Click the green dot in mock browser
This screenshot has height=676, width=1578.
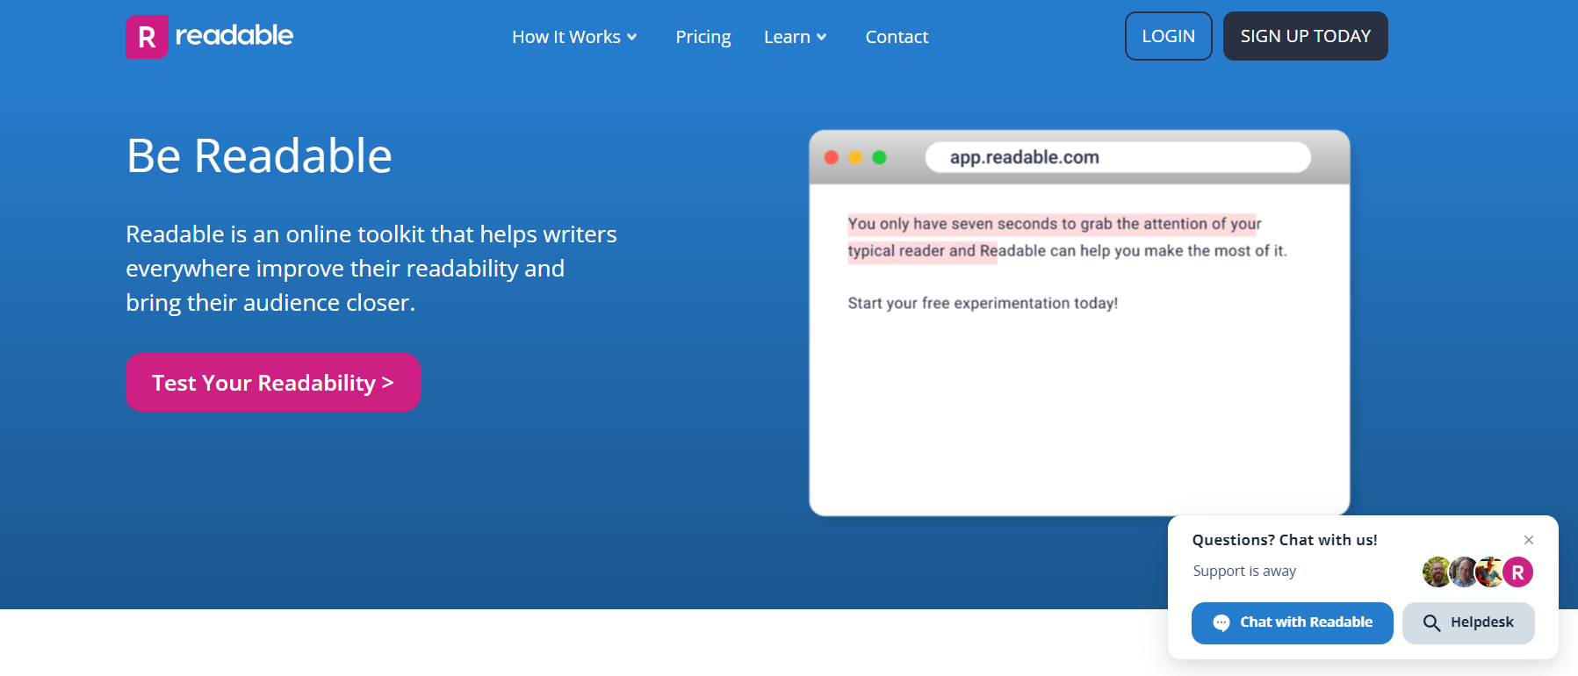(879, 157)
